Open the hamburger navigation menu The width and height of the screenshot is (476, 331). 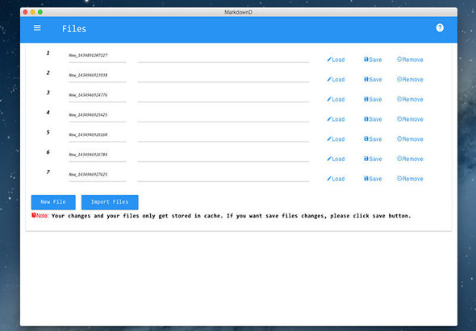(37, 28)
